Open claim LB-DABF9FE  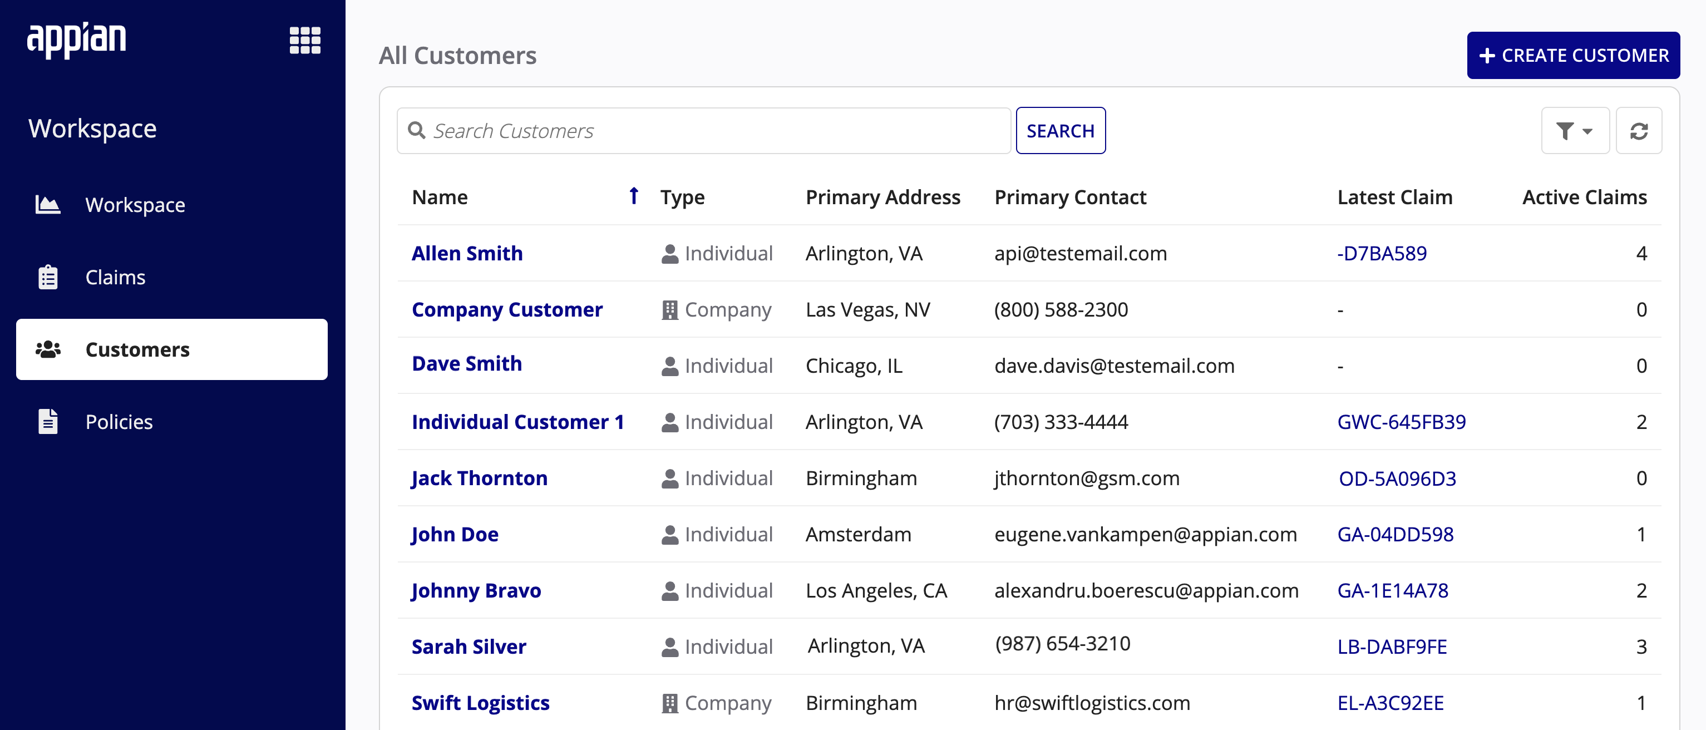click(1392, 647)
